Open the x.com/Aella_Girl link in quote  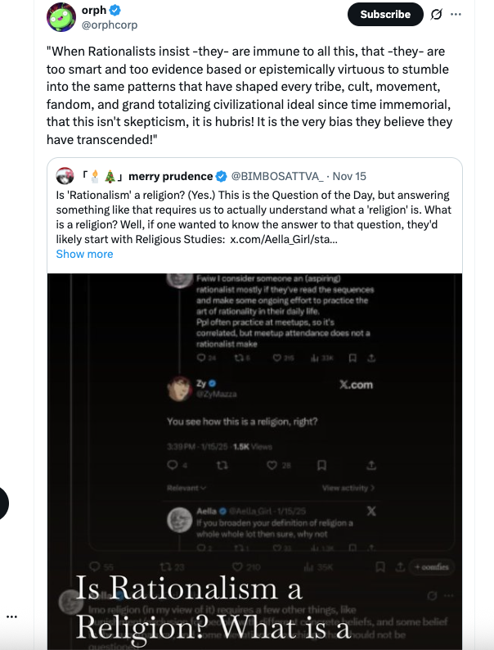(283, 238)
